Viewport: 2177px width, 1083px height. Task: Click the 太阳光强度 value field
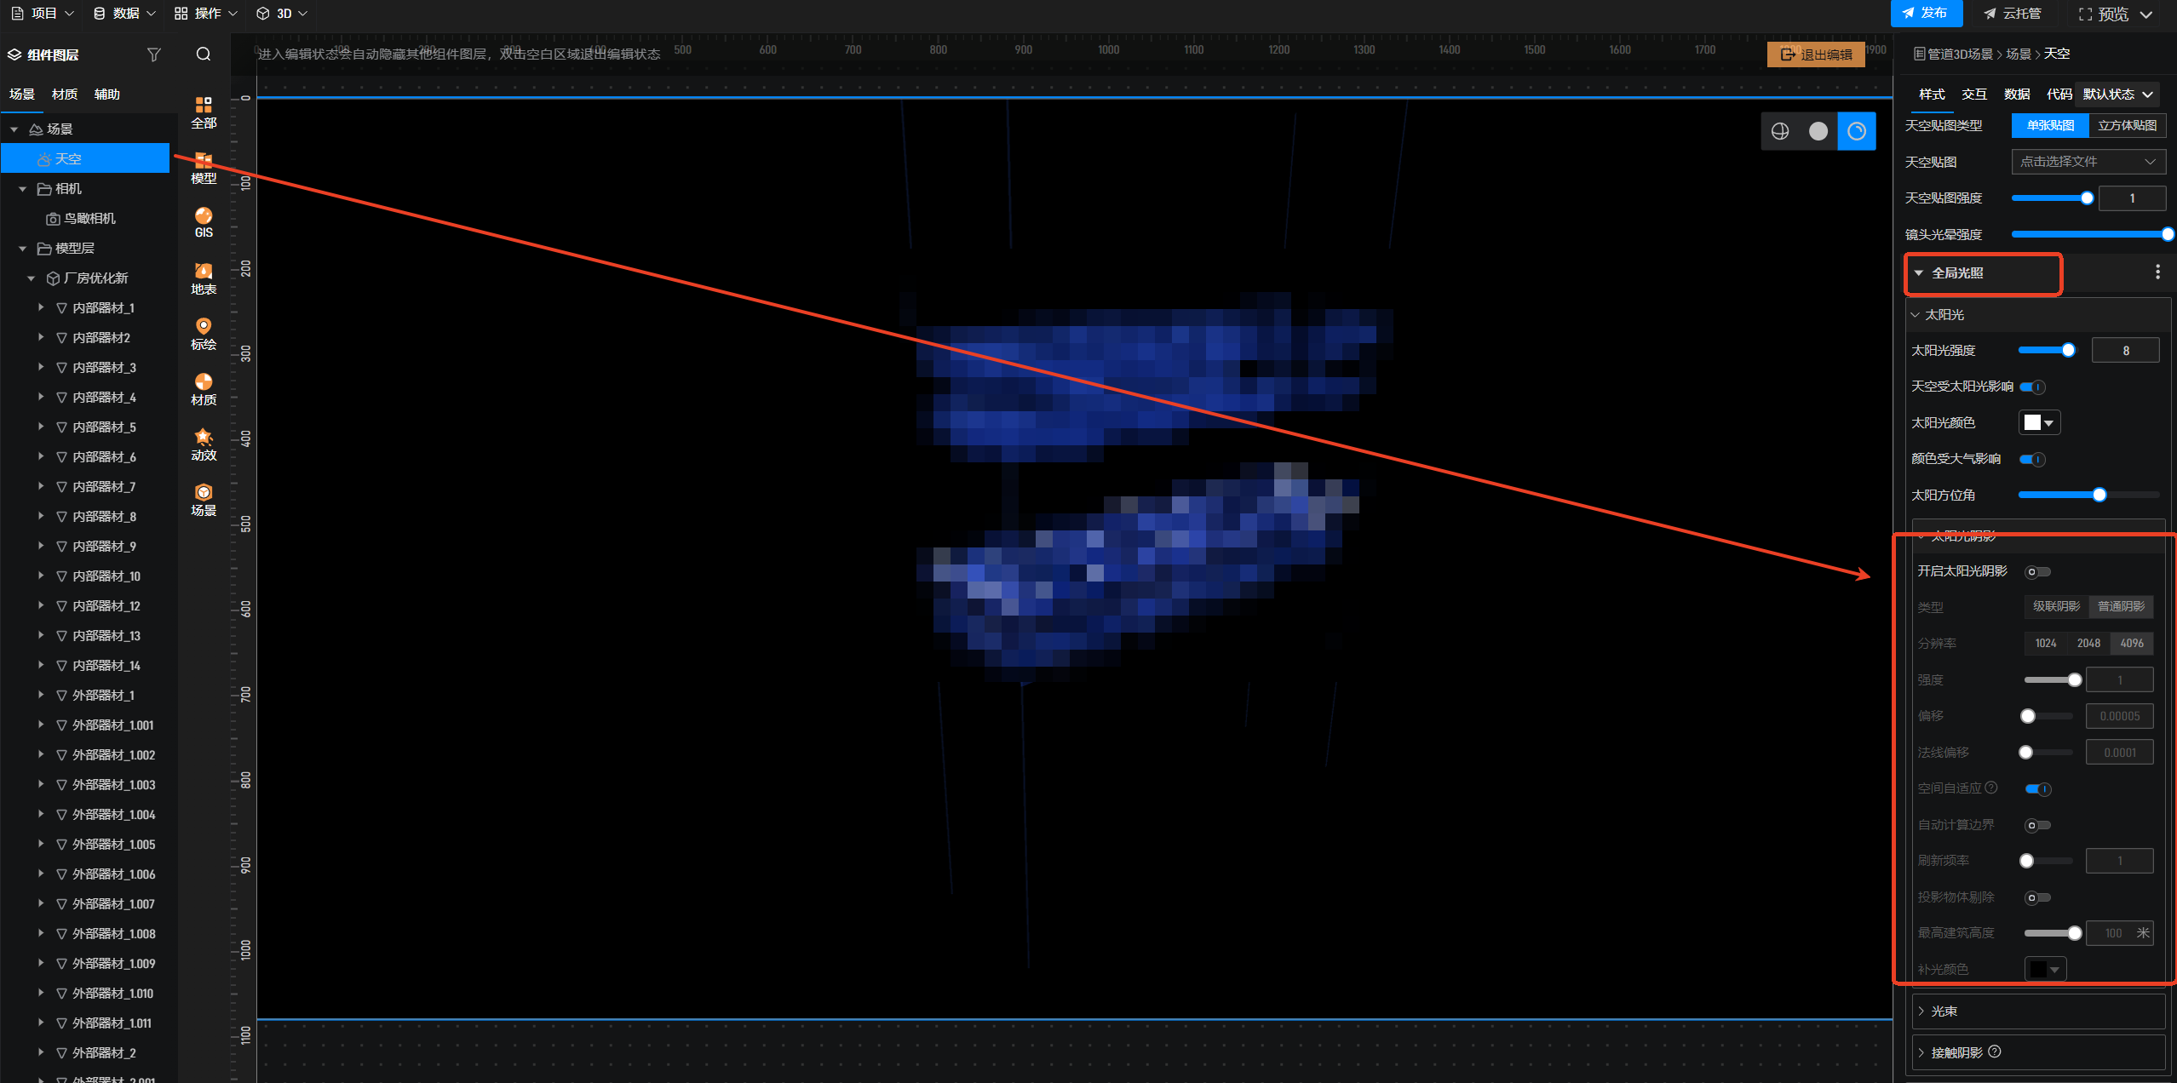click(x=2125, y=351)
